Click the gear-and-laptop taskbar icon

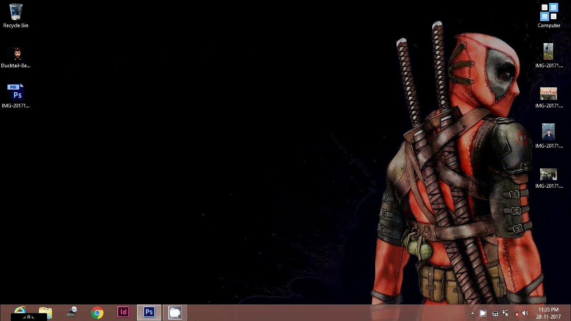click(x=71, y=313)
